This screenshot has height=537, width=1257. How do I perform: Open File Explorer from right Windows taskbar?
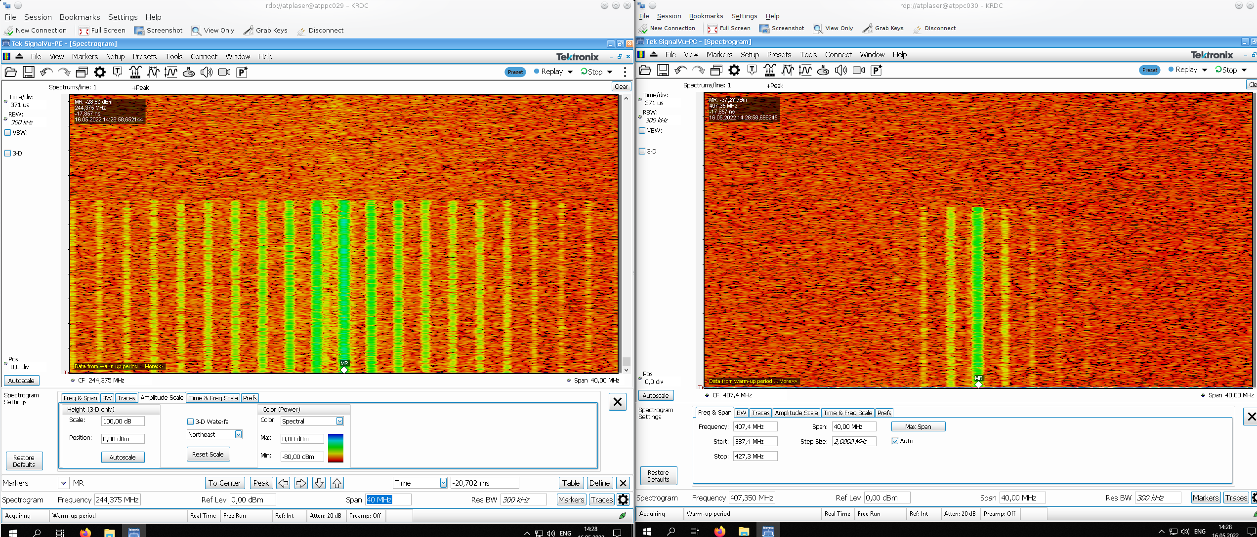[744, 531]
